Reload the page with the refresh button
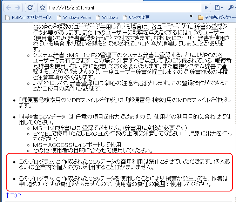The height and width of the screenshot is (202, 236). click(30, 7)
